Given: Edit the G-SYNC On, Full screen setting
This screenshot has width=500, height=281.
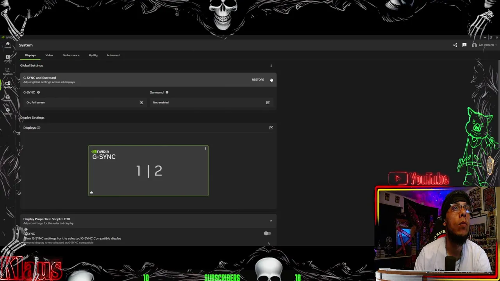Looking at the screenshot, I should click(x=141, y=103).
